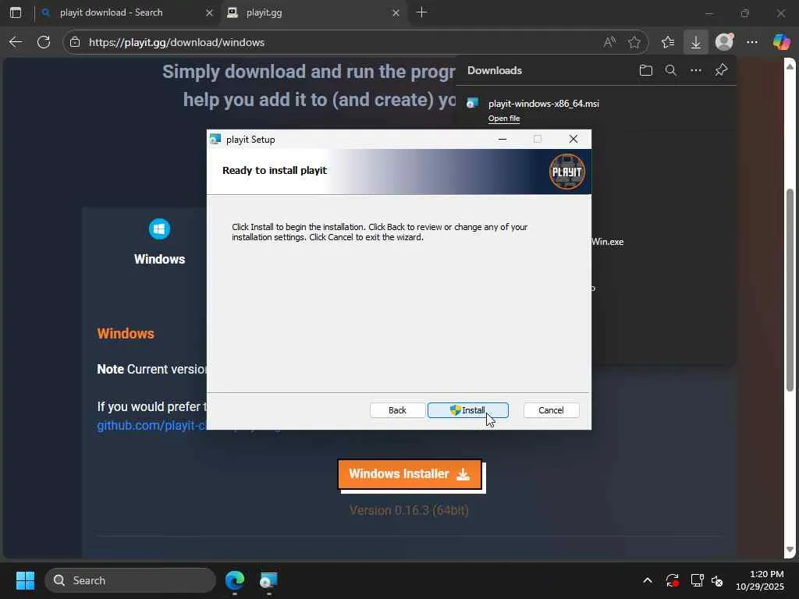
Task: Click the Windows label under the platform icon
Action: point(159,259)
